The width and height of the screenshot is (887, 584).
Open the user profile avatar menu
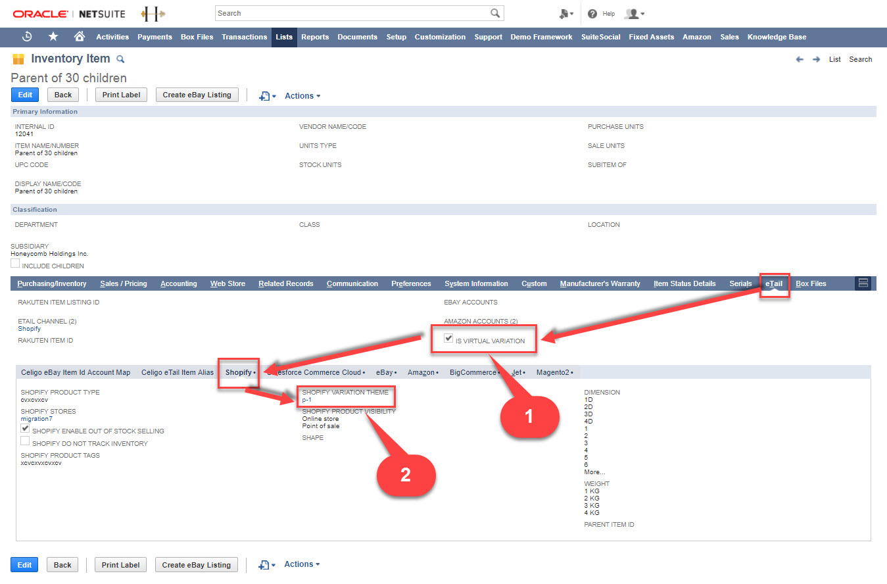click(x=634, y=13)
